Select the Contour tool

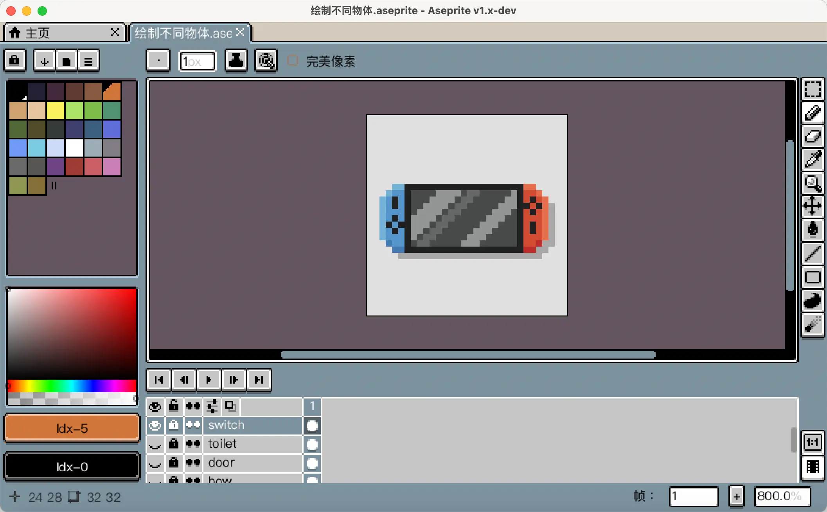click(x=813, y=301)
